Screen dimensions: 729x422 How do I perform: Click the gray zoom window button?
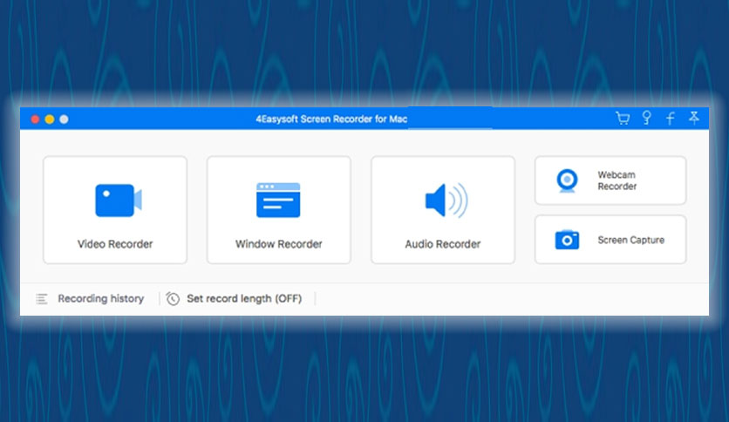click(65, 119)
